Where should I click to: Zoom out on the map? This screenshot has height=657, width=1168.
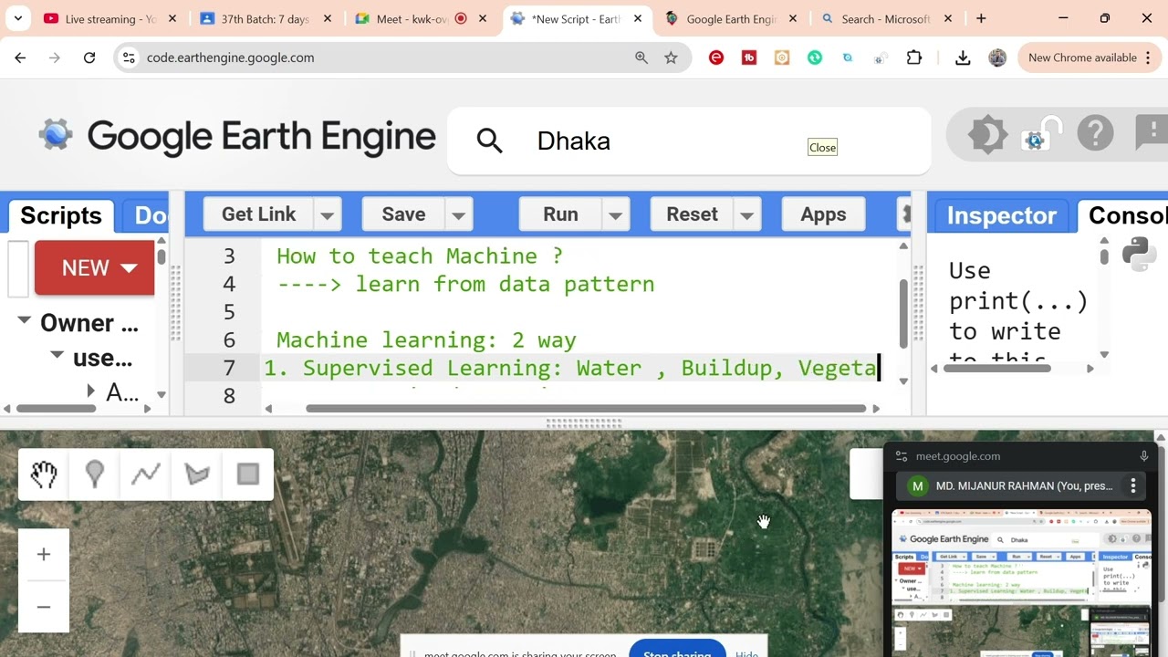(44, 607)
